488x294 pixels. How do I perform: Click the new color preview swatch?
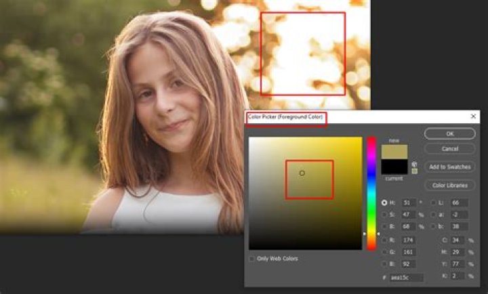click(394, 151)
